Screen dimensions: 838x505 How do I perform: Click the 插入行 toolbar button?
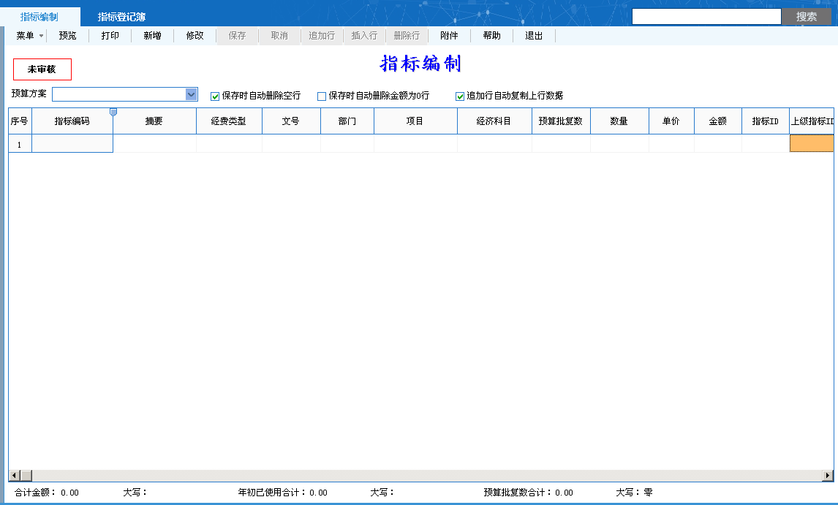[364, 36]
